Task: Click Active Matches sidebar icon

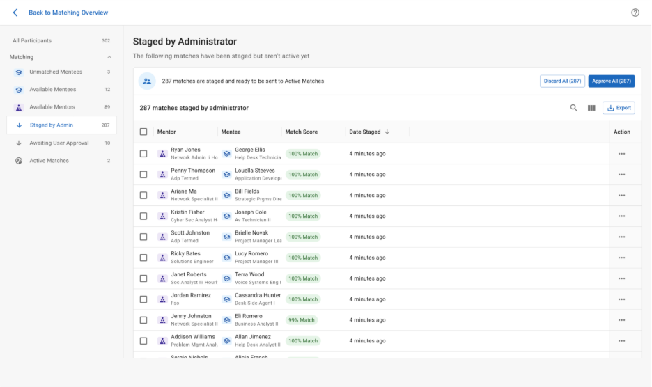Action: pyautogui.click(x=19, y=161)
